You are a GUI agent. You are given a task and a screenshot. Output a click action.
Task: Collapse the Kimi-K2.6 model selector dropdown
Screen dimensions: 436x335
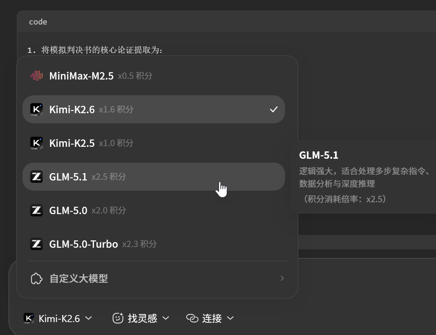(58, 318)
